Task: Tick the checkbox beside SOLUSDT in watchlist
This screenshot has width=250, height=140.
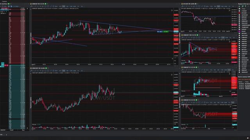Action: pos(239,19)
